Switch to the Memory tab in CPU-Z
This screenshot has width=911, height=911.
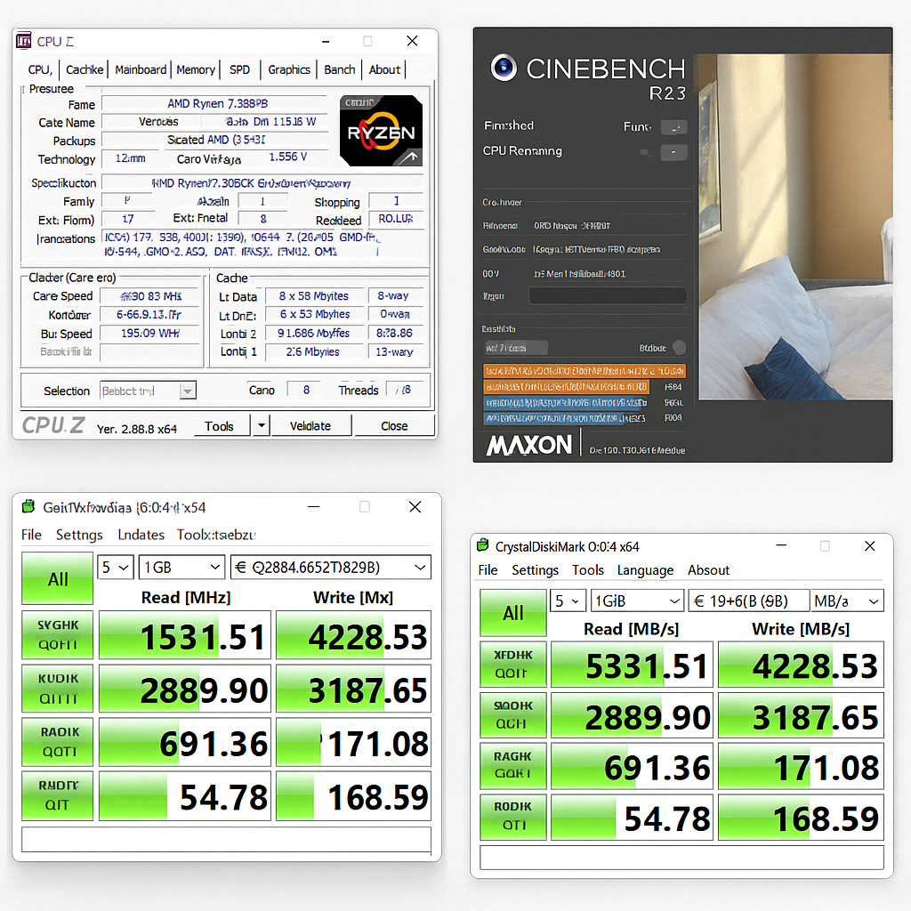click(196, 69)
